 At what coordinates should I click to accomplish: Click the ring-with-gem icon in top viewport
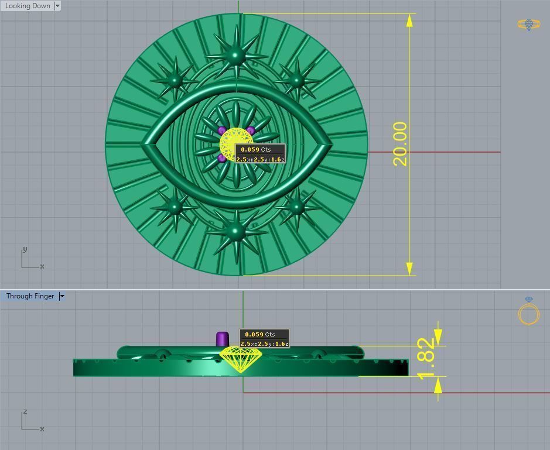[529, 25]
